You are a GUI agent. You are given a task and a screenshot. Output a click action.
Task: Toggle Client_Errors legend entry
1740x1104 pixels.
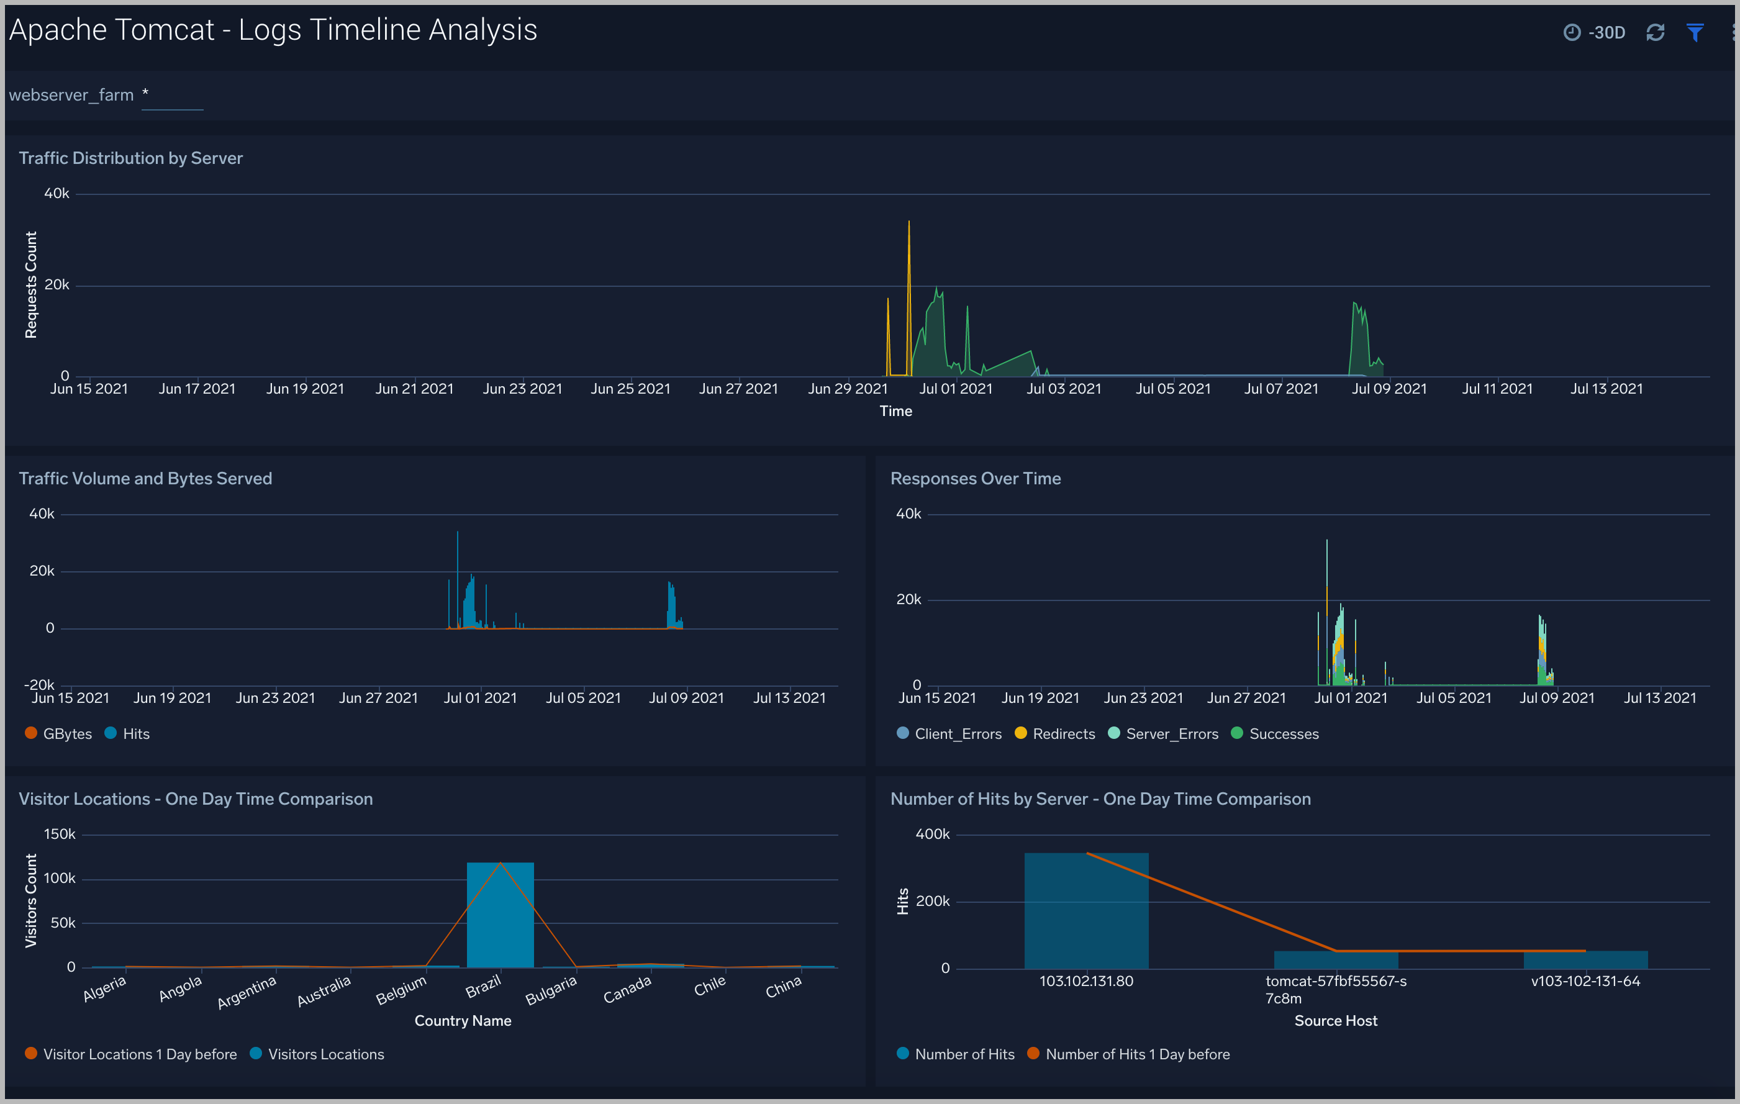click(x=957, y=733)
